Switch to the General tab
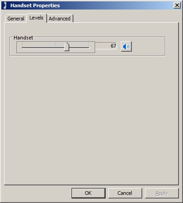Image resolution: width=183 pixels, height=203 pixels. (16, 19)
